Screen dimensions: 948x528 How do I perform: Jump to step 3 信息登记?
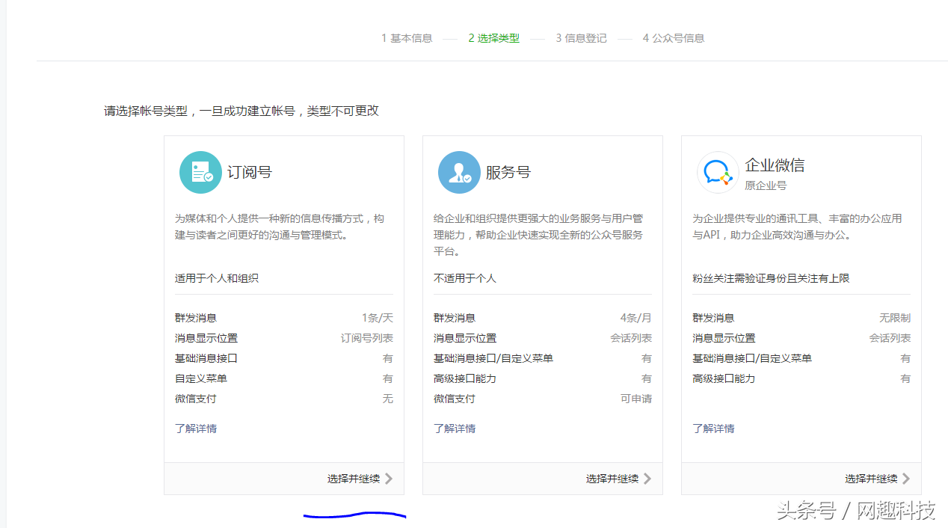[581, 38]
